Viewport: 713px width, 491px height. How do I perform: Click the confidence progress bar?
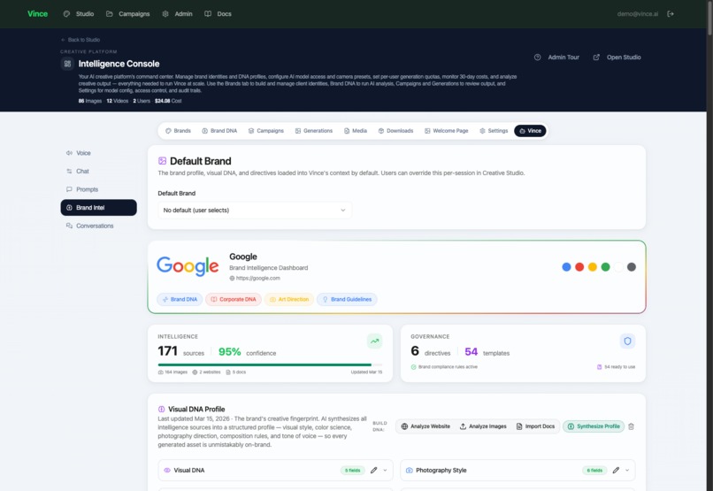(x=270, y=364)
